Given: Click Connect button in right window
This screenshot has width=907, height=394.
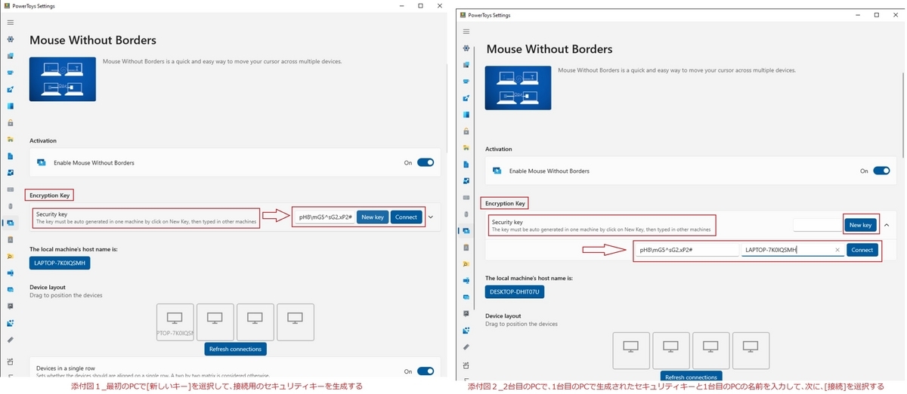Looking at the screenshot, I should [x=862, y=249].
